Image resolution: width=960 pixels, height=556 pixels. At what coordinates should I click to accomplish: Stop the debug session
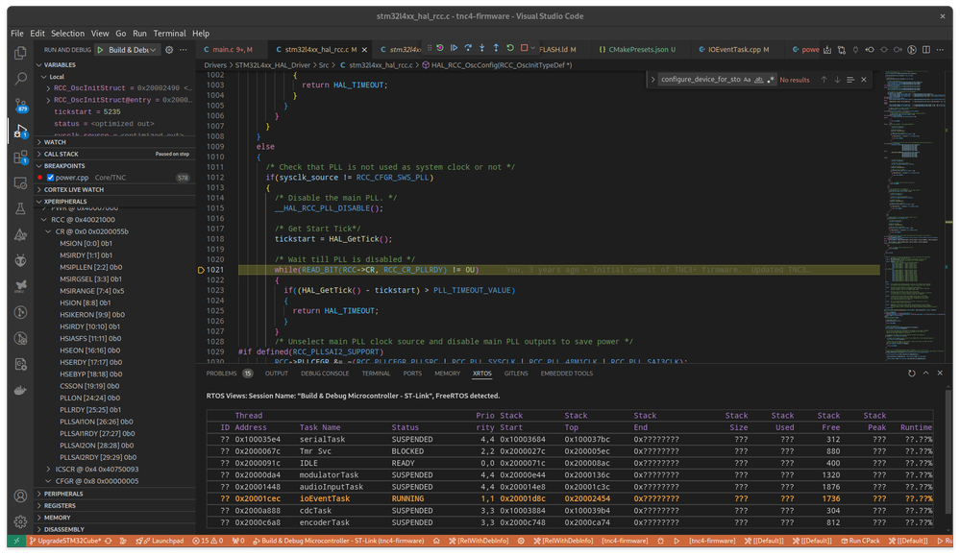(524, 48)
